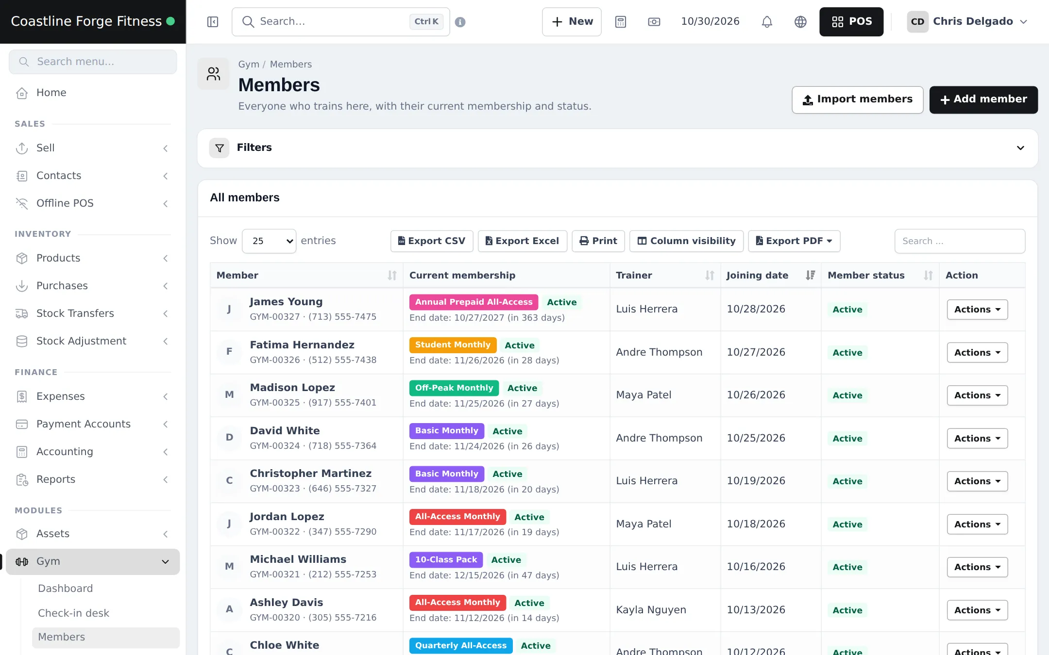Click Annual Prepaid All-Access badge
This screenshot has width=1049, height=655.
474,302
